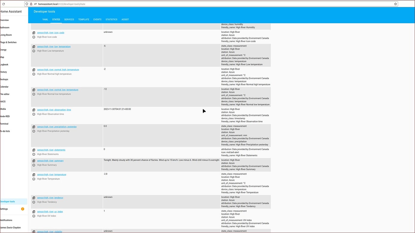The image size is (415, 233).
Task: Copy entity ID for High River Observation time
Action: pyautogui.click(x=34, y=110)
